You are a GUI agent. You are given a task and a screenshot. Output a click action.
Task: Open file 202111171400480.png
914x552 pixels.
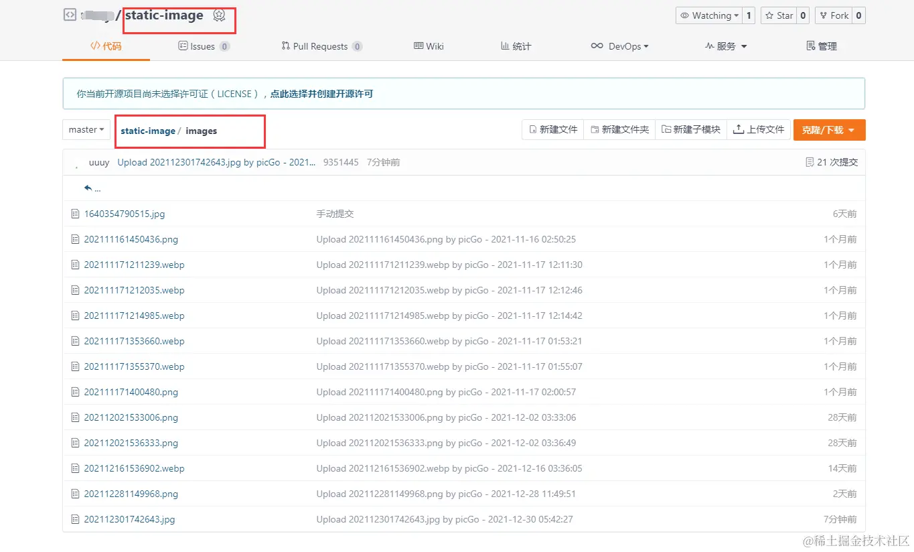tap(131, 392)
